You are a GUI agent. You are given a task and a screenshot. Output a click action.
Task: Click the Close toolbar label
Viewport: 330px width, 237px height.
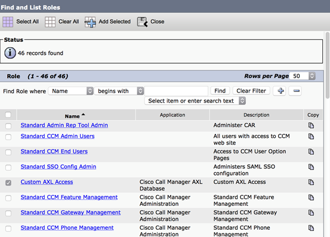157,21
